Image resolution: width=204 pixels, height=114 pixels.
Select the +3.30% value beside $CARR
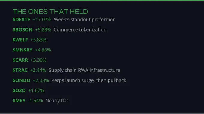(38, 60)
